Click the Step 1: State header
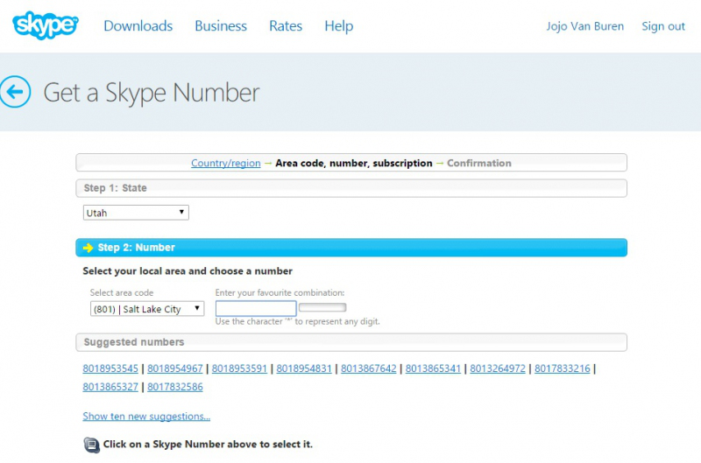The height and width of the screenshot is (463, 701). tap(351, 188)
